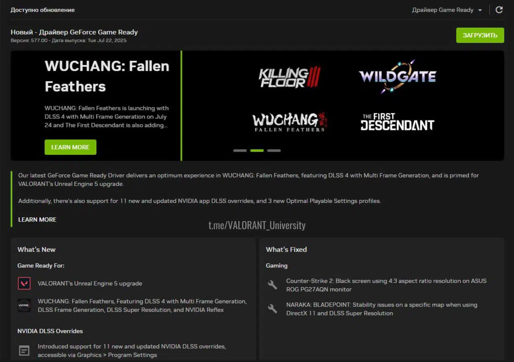Click the What's Fixed heading

click(286, 249)
